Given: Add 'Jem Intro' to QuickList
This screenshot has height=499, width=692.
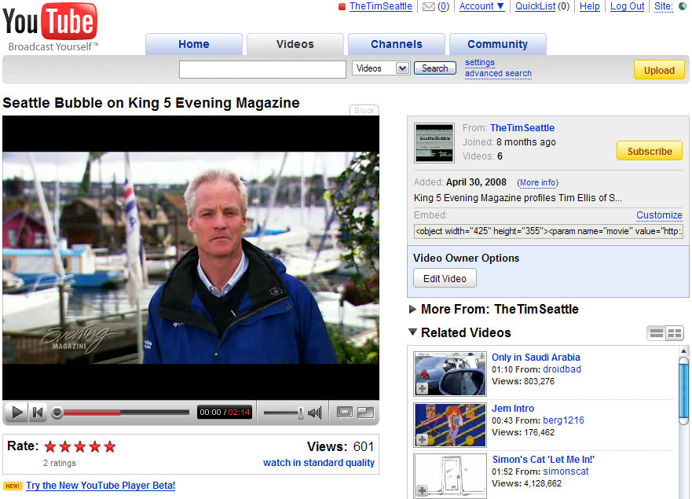Looking at the screenshot, I should click(x=422, y=440).
